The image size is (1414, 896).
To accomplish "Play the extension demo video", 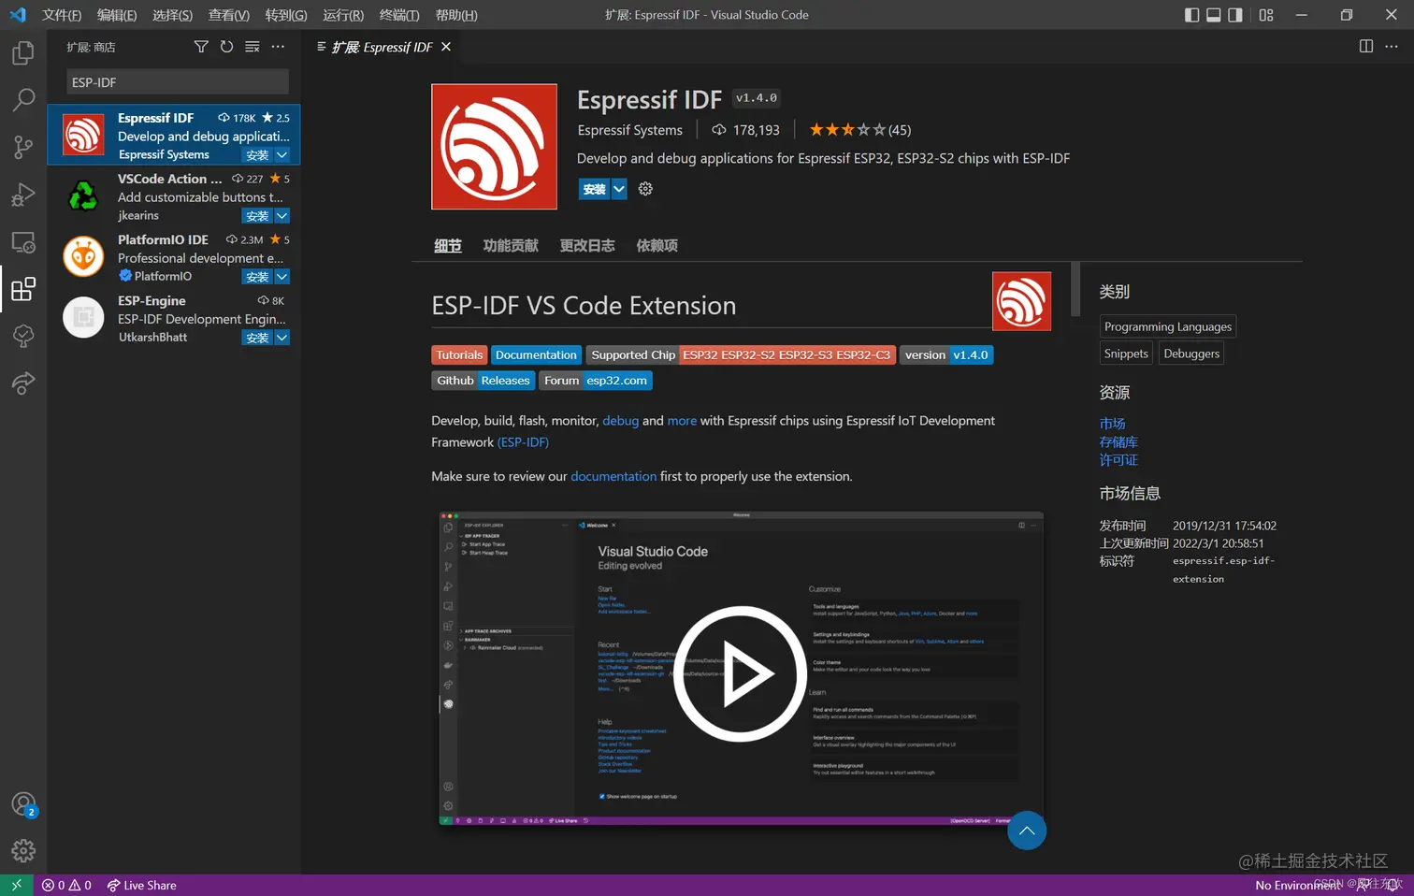I will click(740, 673).
